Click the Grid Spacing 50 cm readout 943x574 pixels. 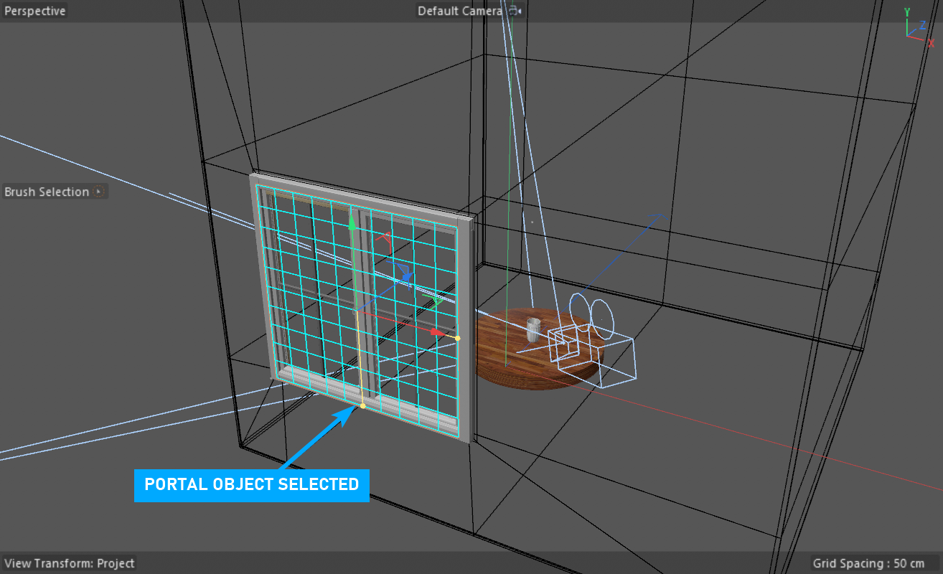click(x=868, y=563)
